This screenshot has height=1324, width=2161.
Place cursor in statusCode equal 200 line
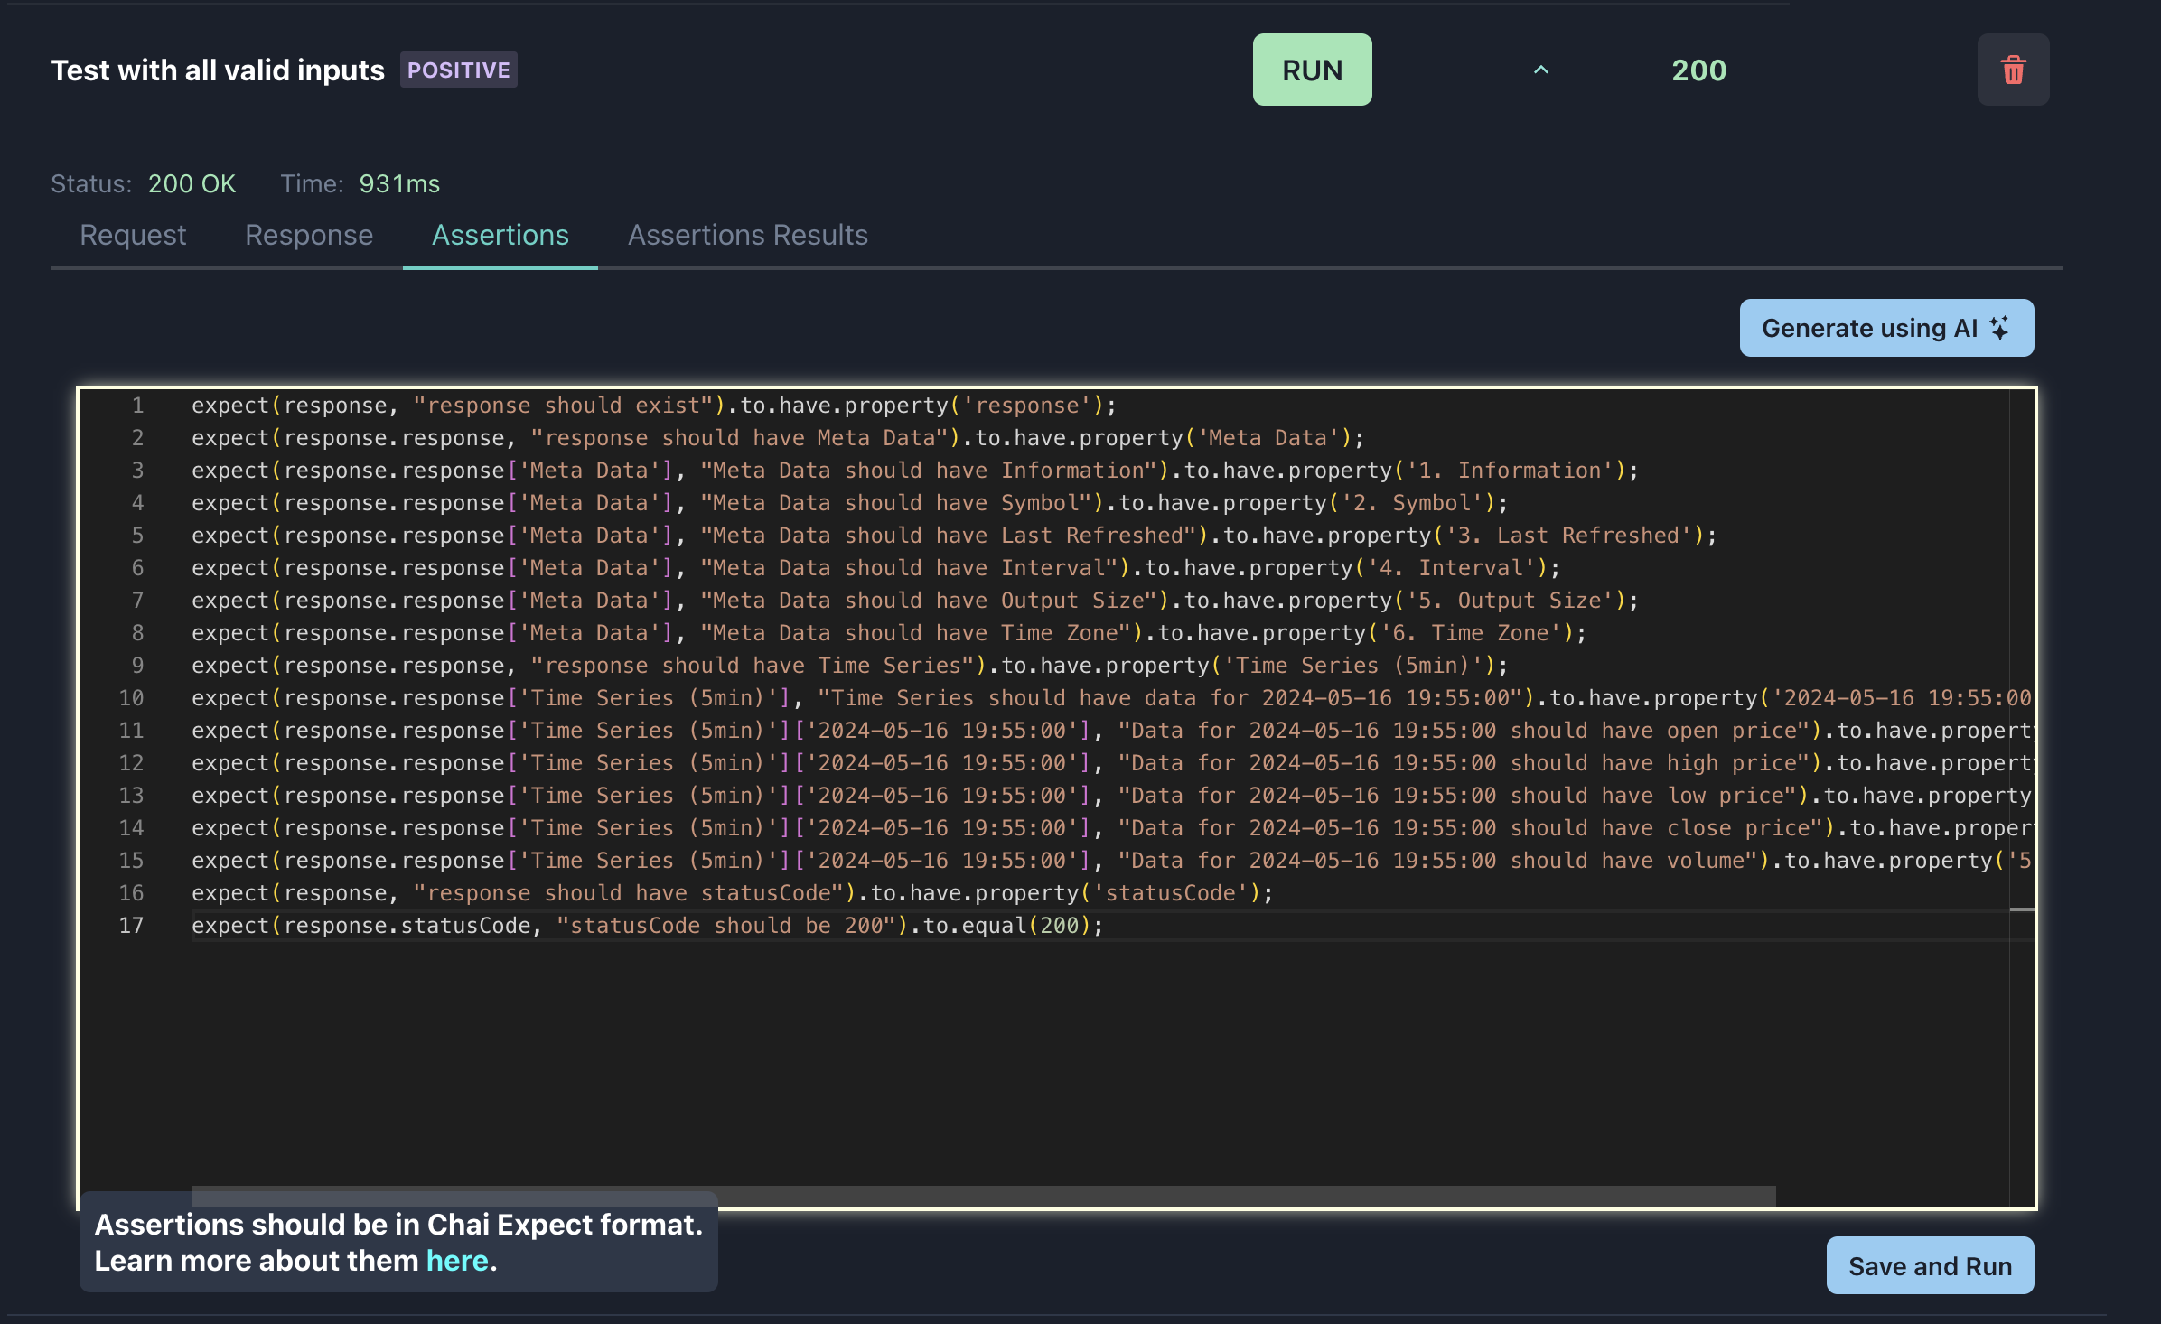click(x=647, y=926)
